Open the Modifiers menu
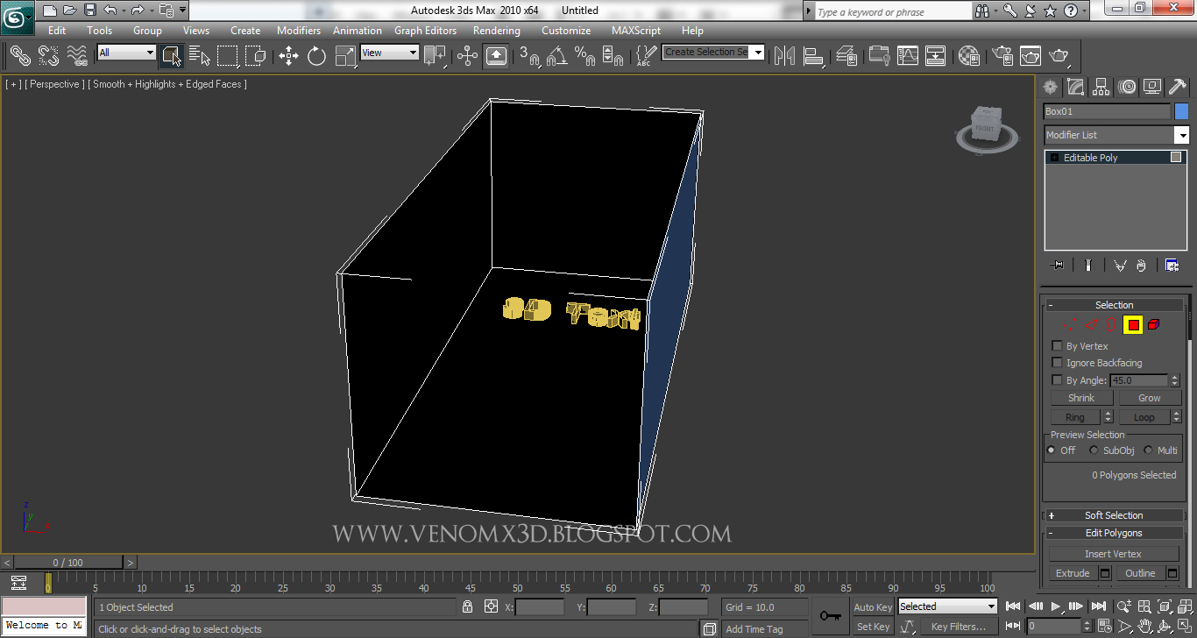1197x638 pixels. 298,31
